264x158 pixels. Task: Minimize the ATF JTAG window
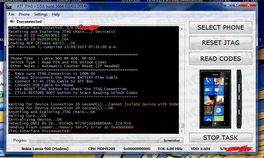(228, 5)
